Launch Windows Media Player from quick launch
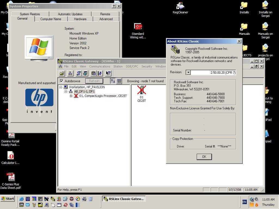 coord(78,199)
